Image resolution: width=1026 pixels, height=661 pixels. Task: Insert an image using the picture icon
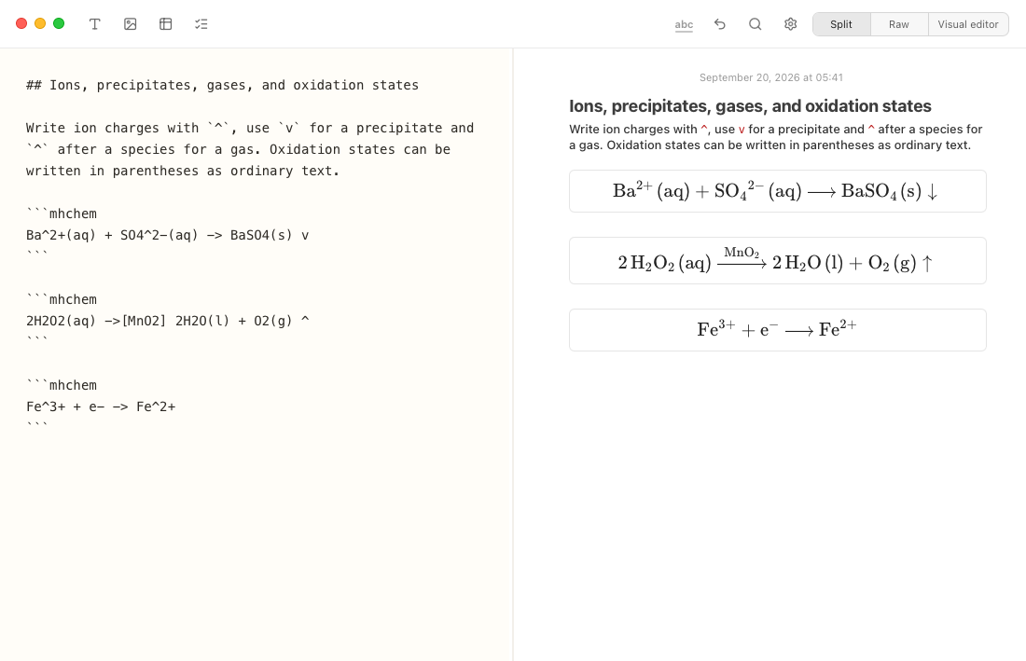tap(131, 24)
